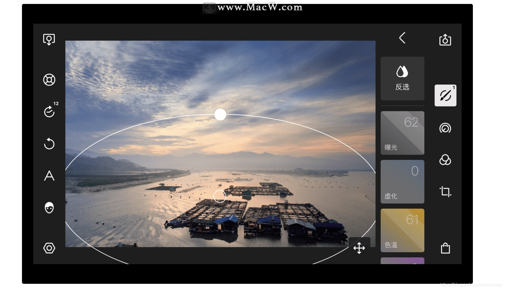Screen dimensions: 505x290
Task: Adjust the 色温 temperature tile showing 61
Action: pyautogui.click(x=402, y=230)
